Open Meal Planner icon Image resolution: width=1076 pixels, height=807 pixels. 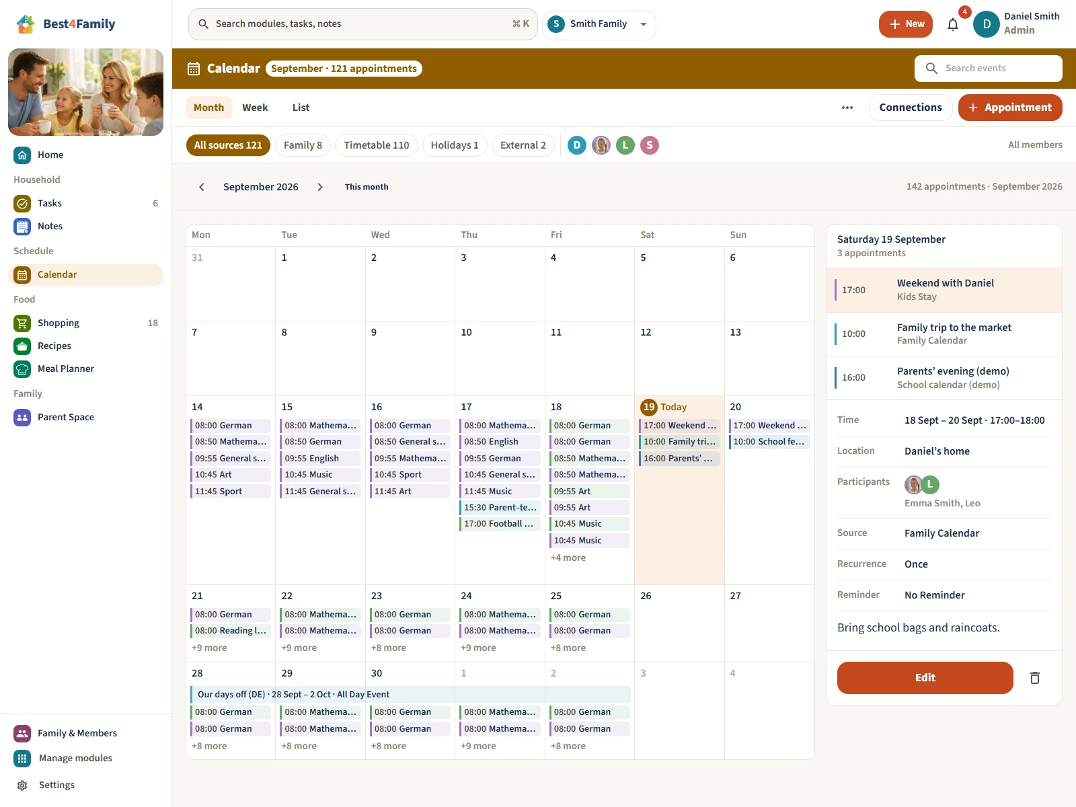[x=22, y=369]
